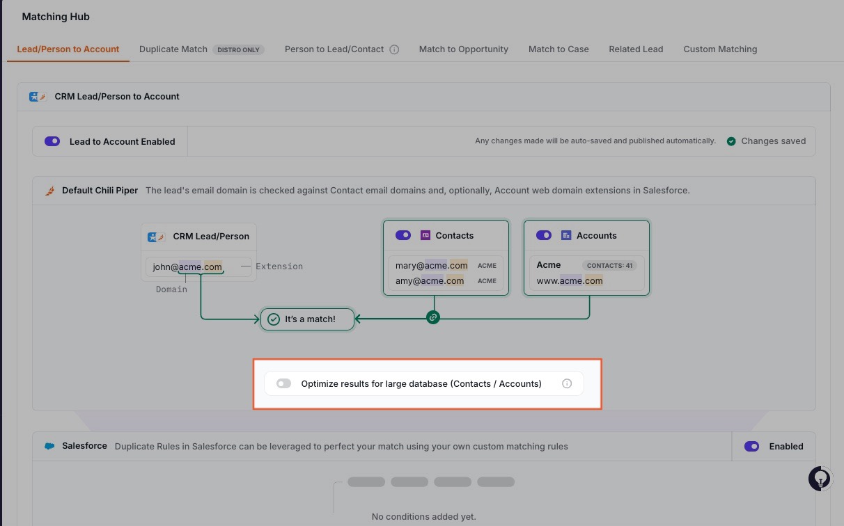Open the Match to Case tab

[x=558, y=49]
